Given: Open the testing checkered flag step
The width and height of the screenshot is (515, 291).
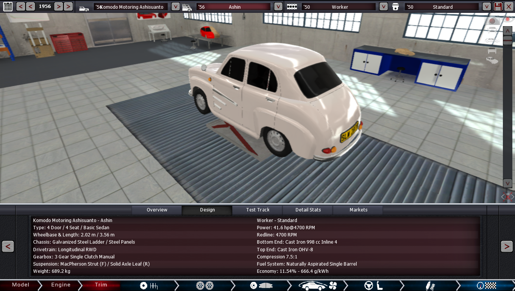Looking at the screenshot, I should tap(486, 285).
